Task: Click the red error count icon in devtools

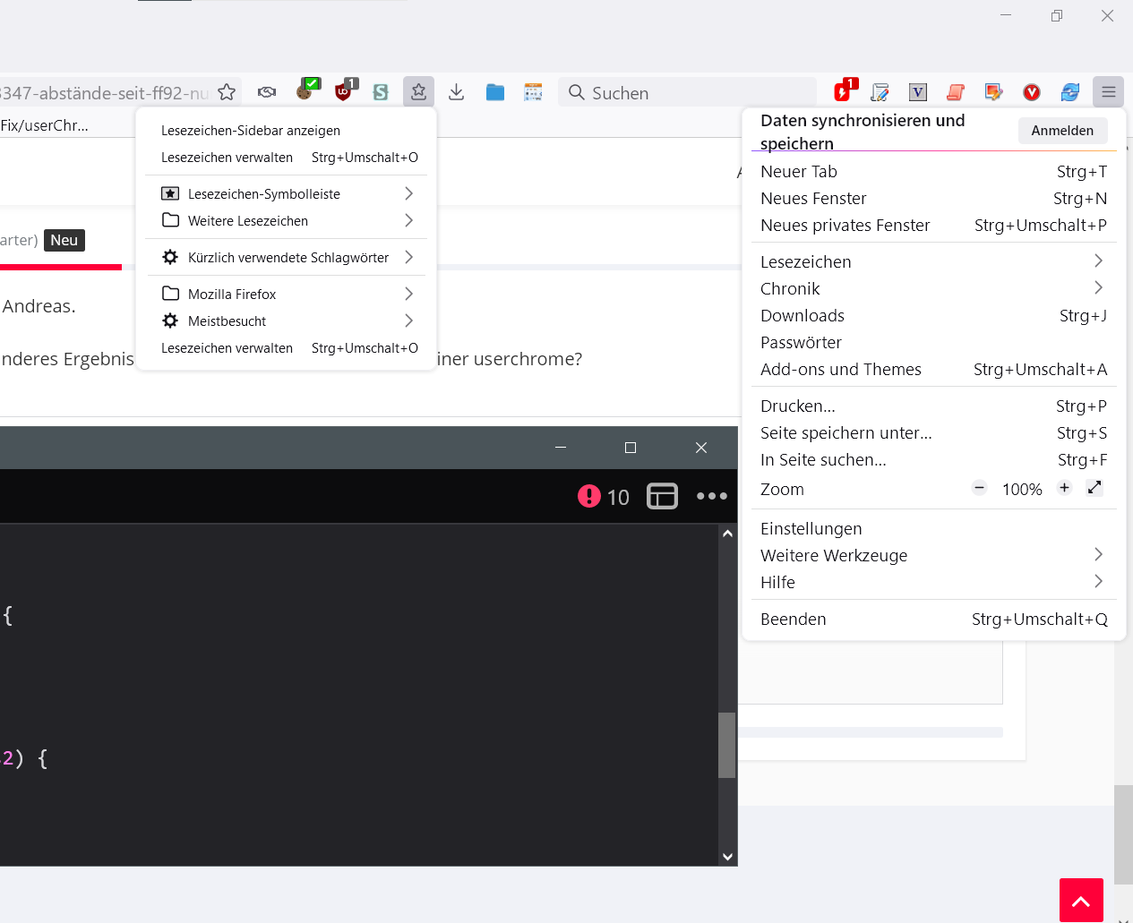Action: 589,496
